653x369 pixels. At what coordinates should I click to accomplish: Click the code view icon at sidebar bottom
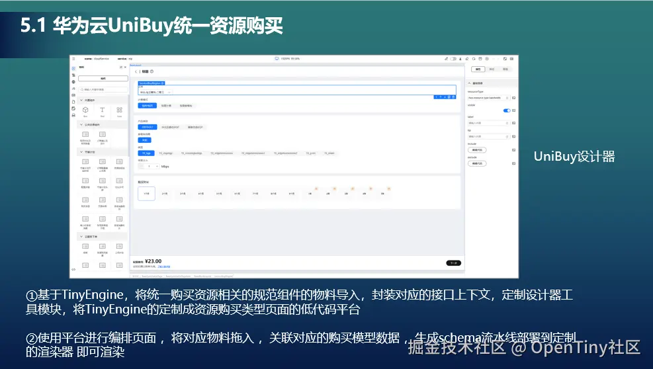(73, 269)
